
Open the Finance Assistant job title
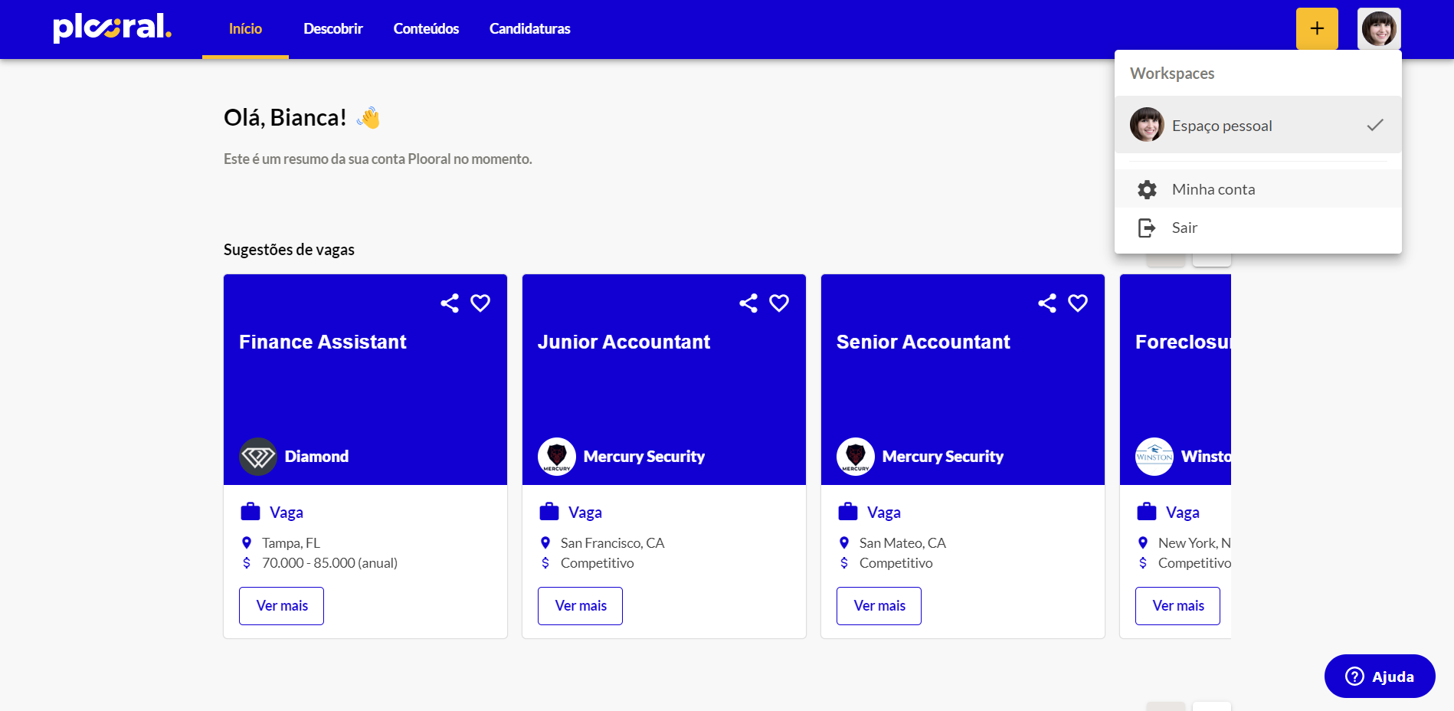323,342
